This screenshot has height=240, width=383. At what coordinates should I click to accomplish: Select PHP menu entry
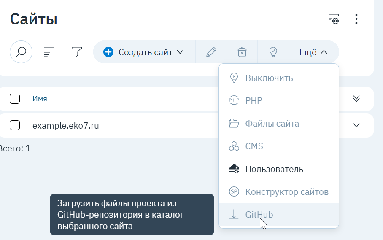279,100
